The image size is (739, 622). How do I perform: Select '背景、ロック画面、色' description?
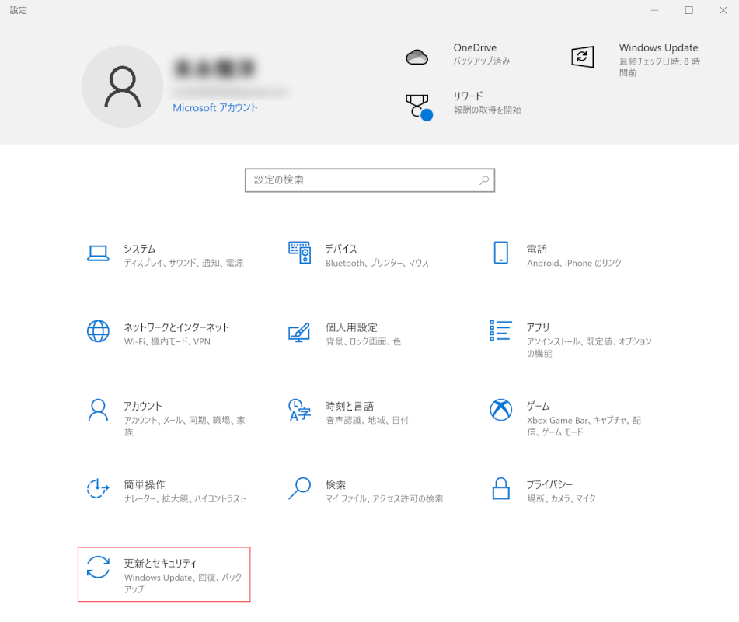click(x=364, y=341)
